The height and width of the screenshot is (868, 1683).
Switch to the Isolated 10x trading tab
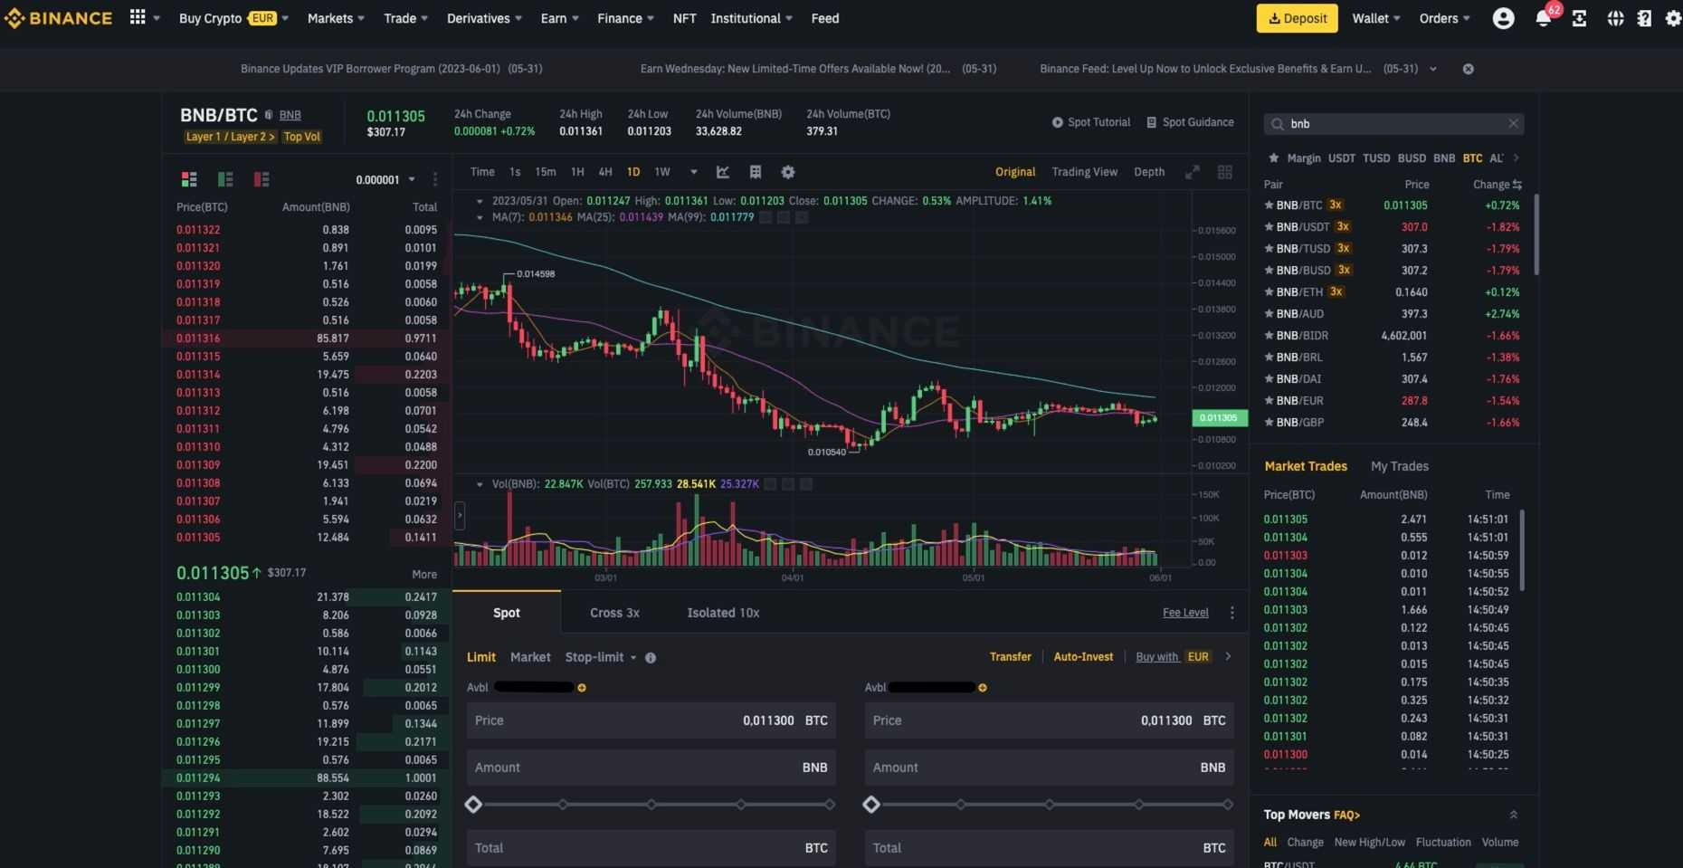tap(723, 613)
